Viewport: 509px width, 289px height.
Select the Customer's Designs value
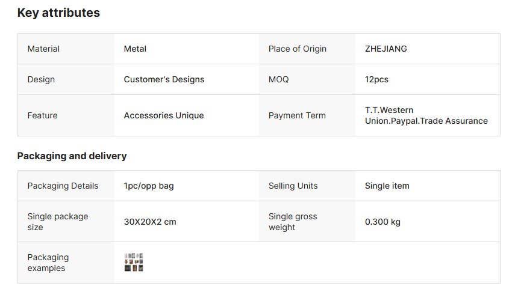[x=164, y=79]
